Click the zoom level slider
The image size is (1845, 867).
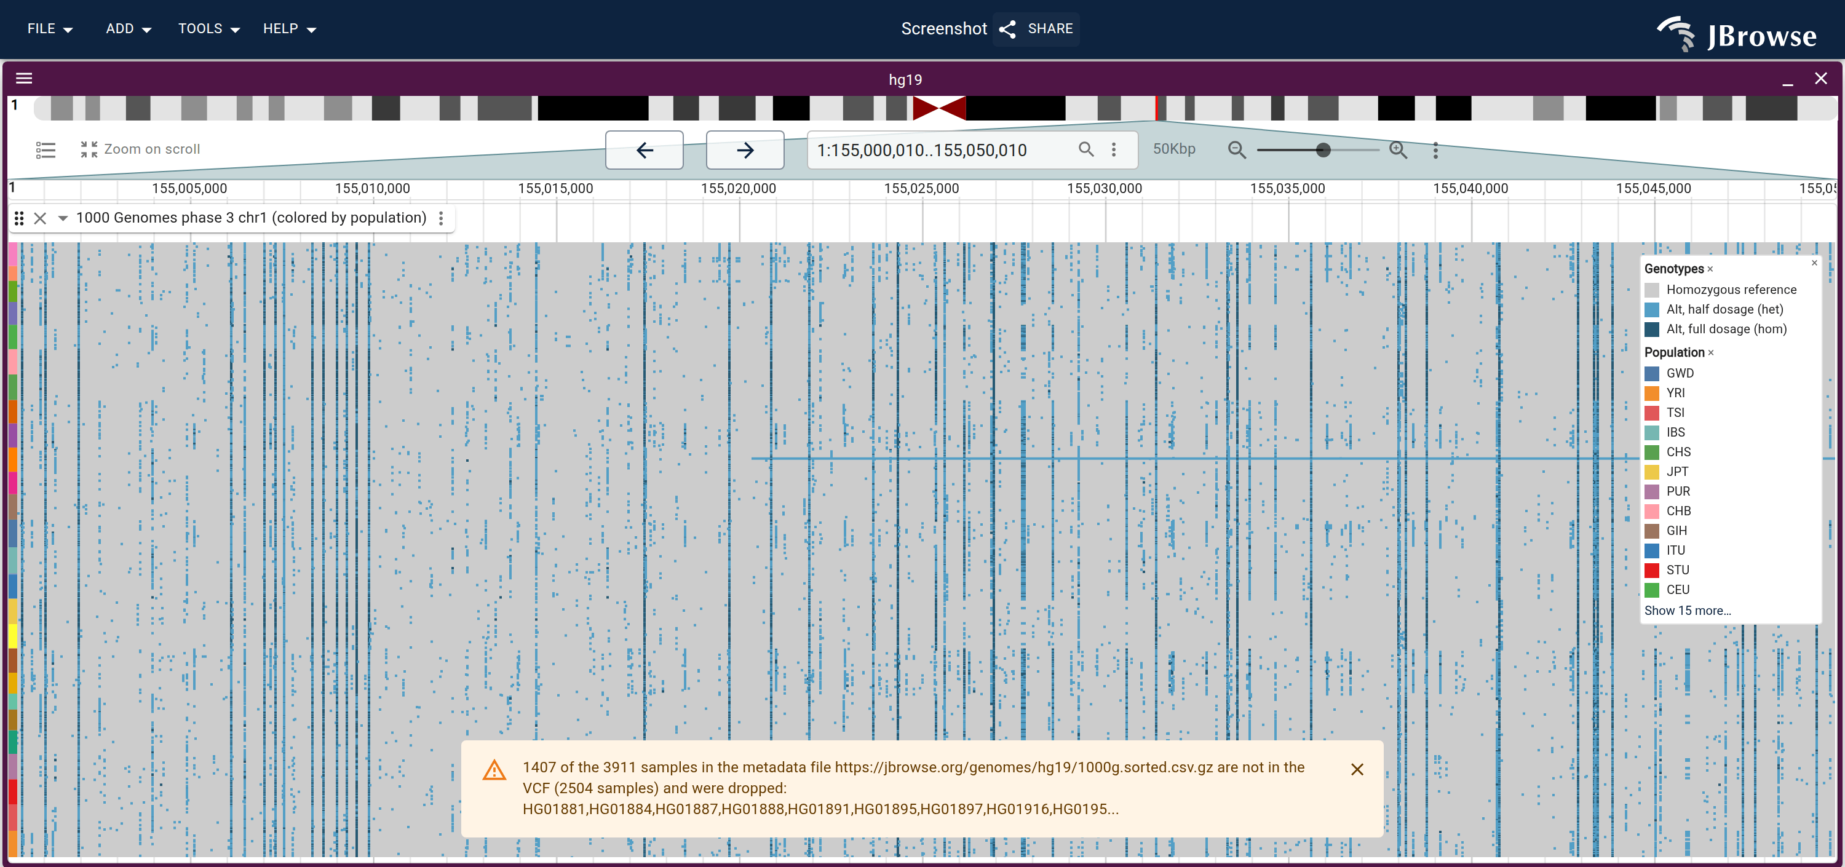[x=1318, y=149]
